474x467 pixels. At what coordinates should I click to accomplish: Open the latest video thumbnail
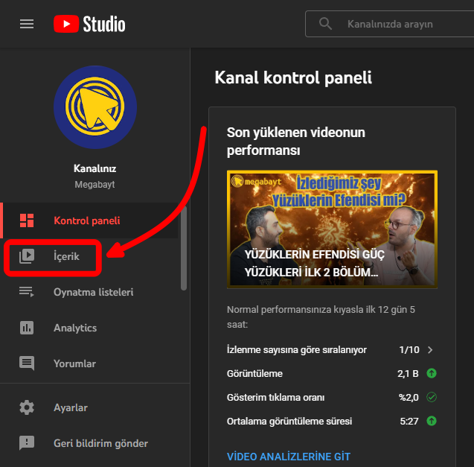pos(332,229)
